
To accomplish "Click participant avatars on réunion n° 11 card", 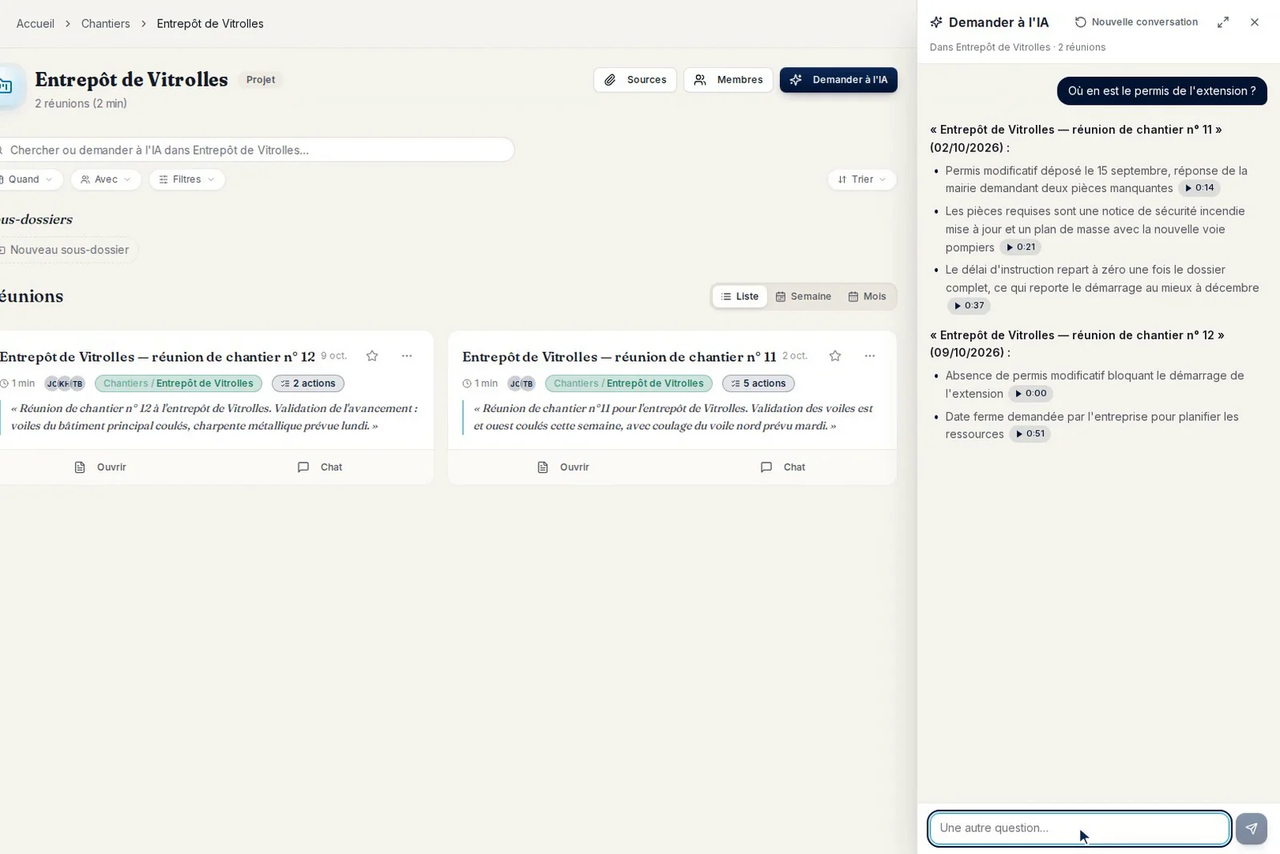I will coord(521,383).
